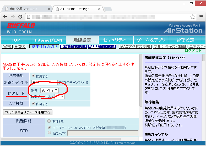The width and height of the screenshot is (206, 147).
Task: Open MACアクセス制限 sub-tab
Action: pos(135,47)
